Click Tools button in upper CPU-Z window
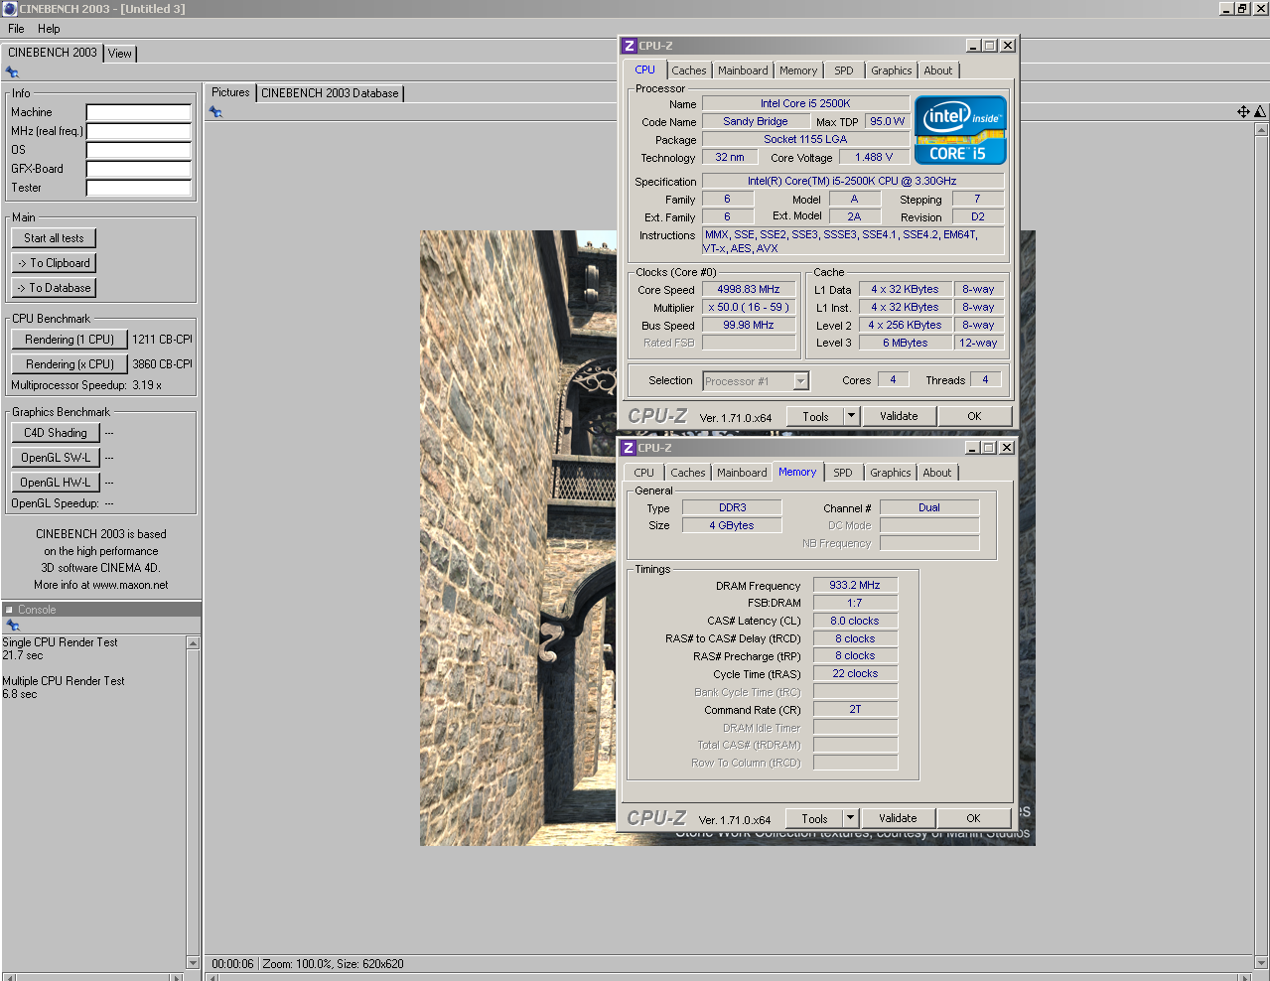 (815, 416)
